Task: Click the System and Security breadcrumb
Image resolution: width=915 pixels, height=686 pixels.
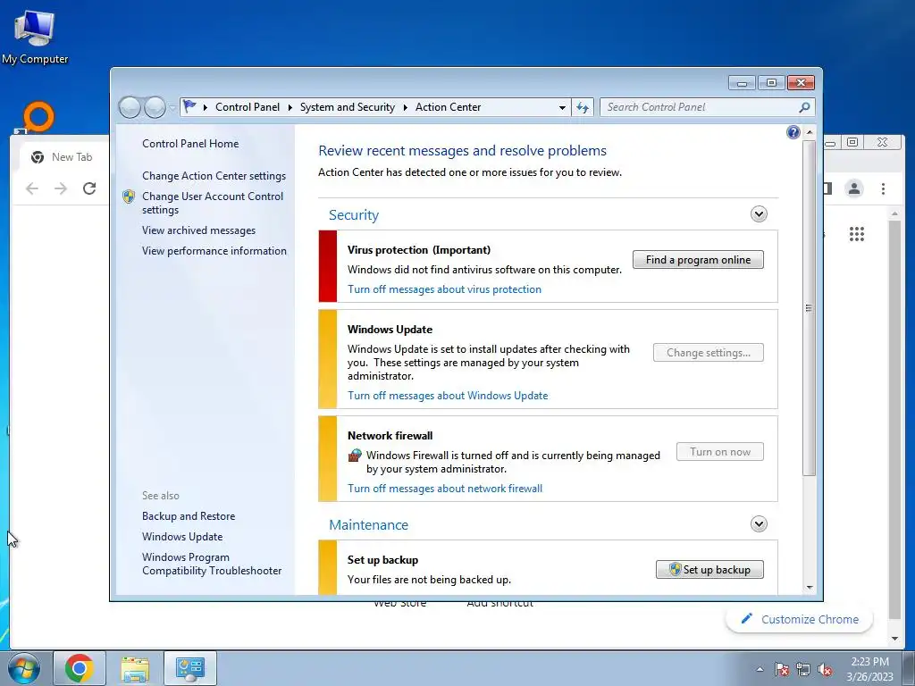Action: [x=348, y=107]
